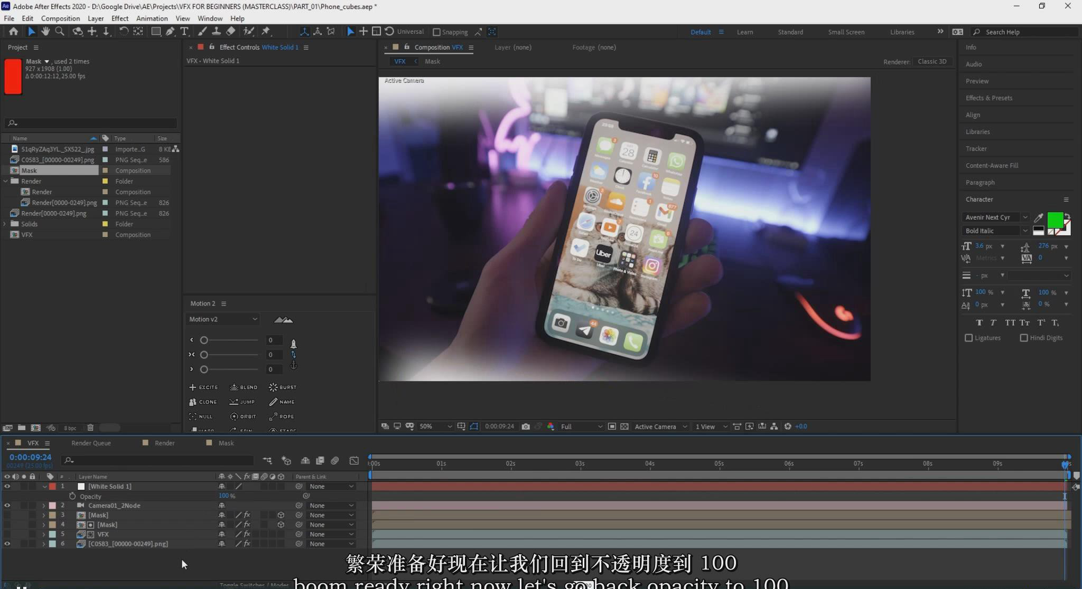Select the Rectangle shape tool
1082x589 pixels.
[x=156, y=32]
